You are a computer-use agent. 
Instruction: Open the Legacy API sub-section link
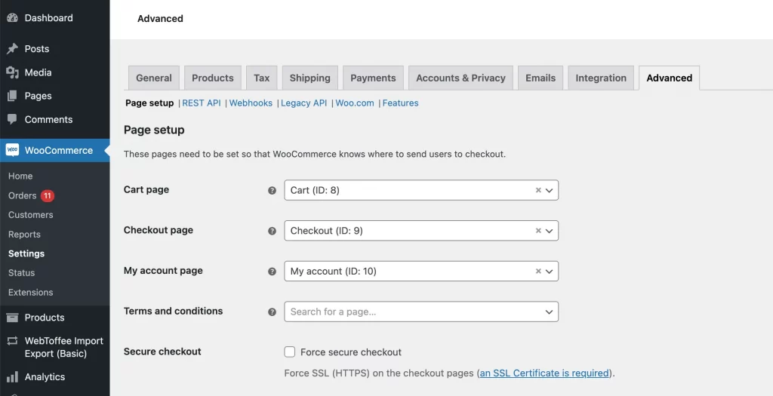(303, 103)
